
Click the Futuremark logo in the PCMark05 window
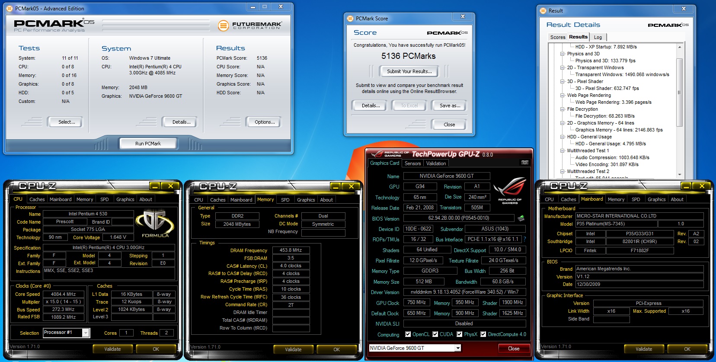point(249,26)
